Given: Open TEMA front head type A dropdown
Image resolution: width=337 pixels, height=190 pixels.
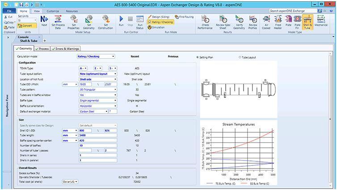Looking at the screenshot, I should pos(83,68).
